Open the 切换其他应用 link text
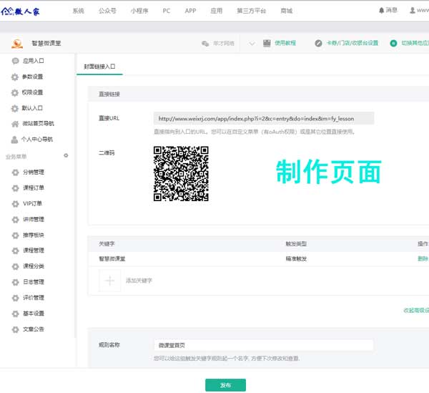Viewport: 429px width, 393px height. point(415,43)
